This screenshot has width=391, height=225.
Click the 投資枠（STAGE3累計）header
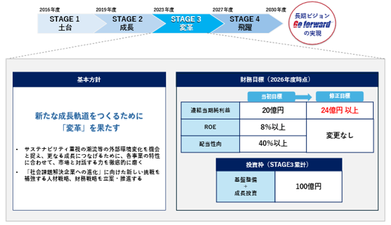[x=279, y=165]
